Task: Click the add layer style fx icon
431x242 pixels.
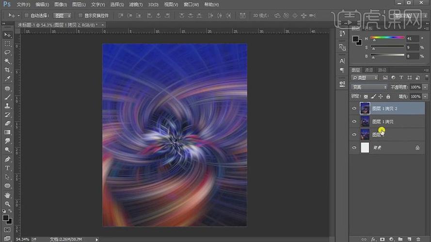Action: pyautogui.click(x=373, y=239)
